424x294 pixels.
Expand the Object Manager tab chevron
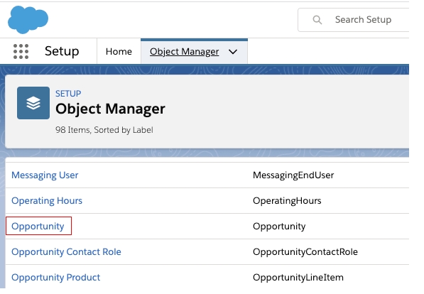tap(233, 52)
